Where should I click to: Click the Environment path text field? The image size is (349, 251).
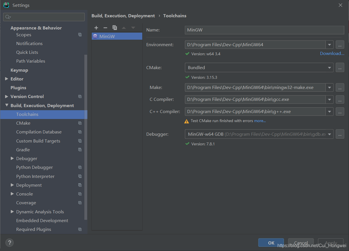255,45
